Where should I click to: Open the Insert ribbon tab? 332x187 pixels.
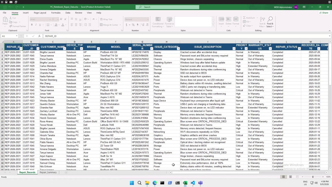pyautogui.click(x=26, y=13)
